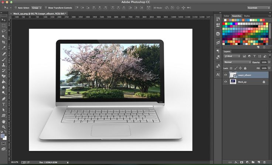Enable Show Transform Controls checkbox

point(46,8)
